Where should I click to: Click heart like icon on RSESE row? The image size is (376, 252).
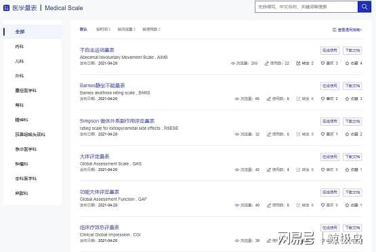(322, 134)
